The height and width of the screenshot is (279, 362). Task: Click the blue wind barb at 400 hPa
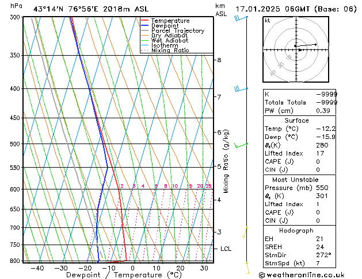point(241,89)
